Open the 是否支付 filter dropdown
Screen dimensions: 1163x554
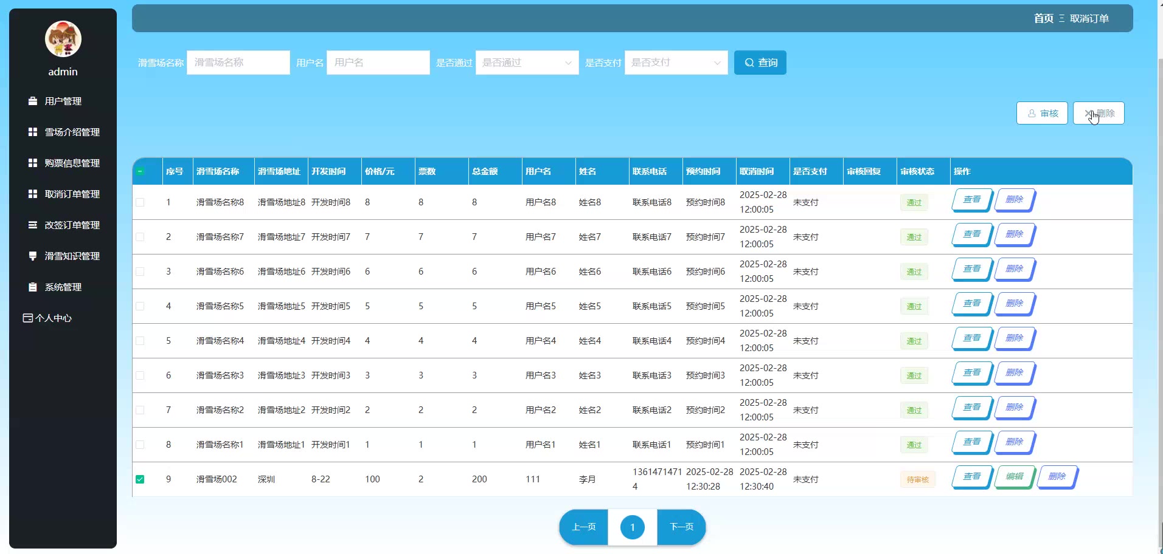pos(676,63)
